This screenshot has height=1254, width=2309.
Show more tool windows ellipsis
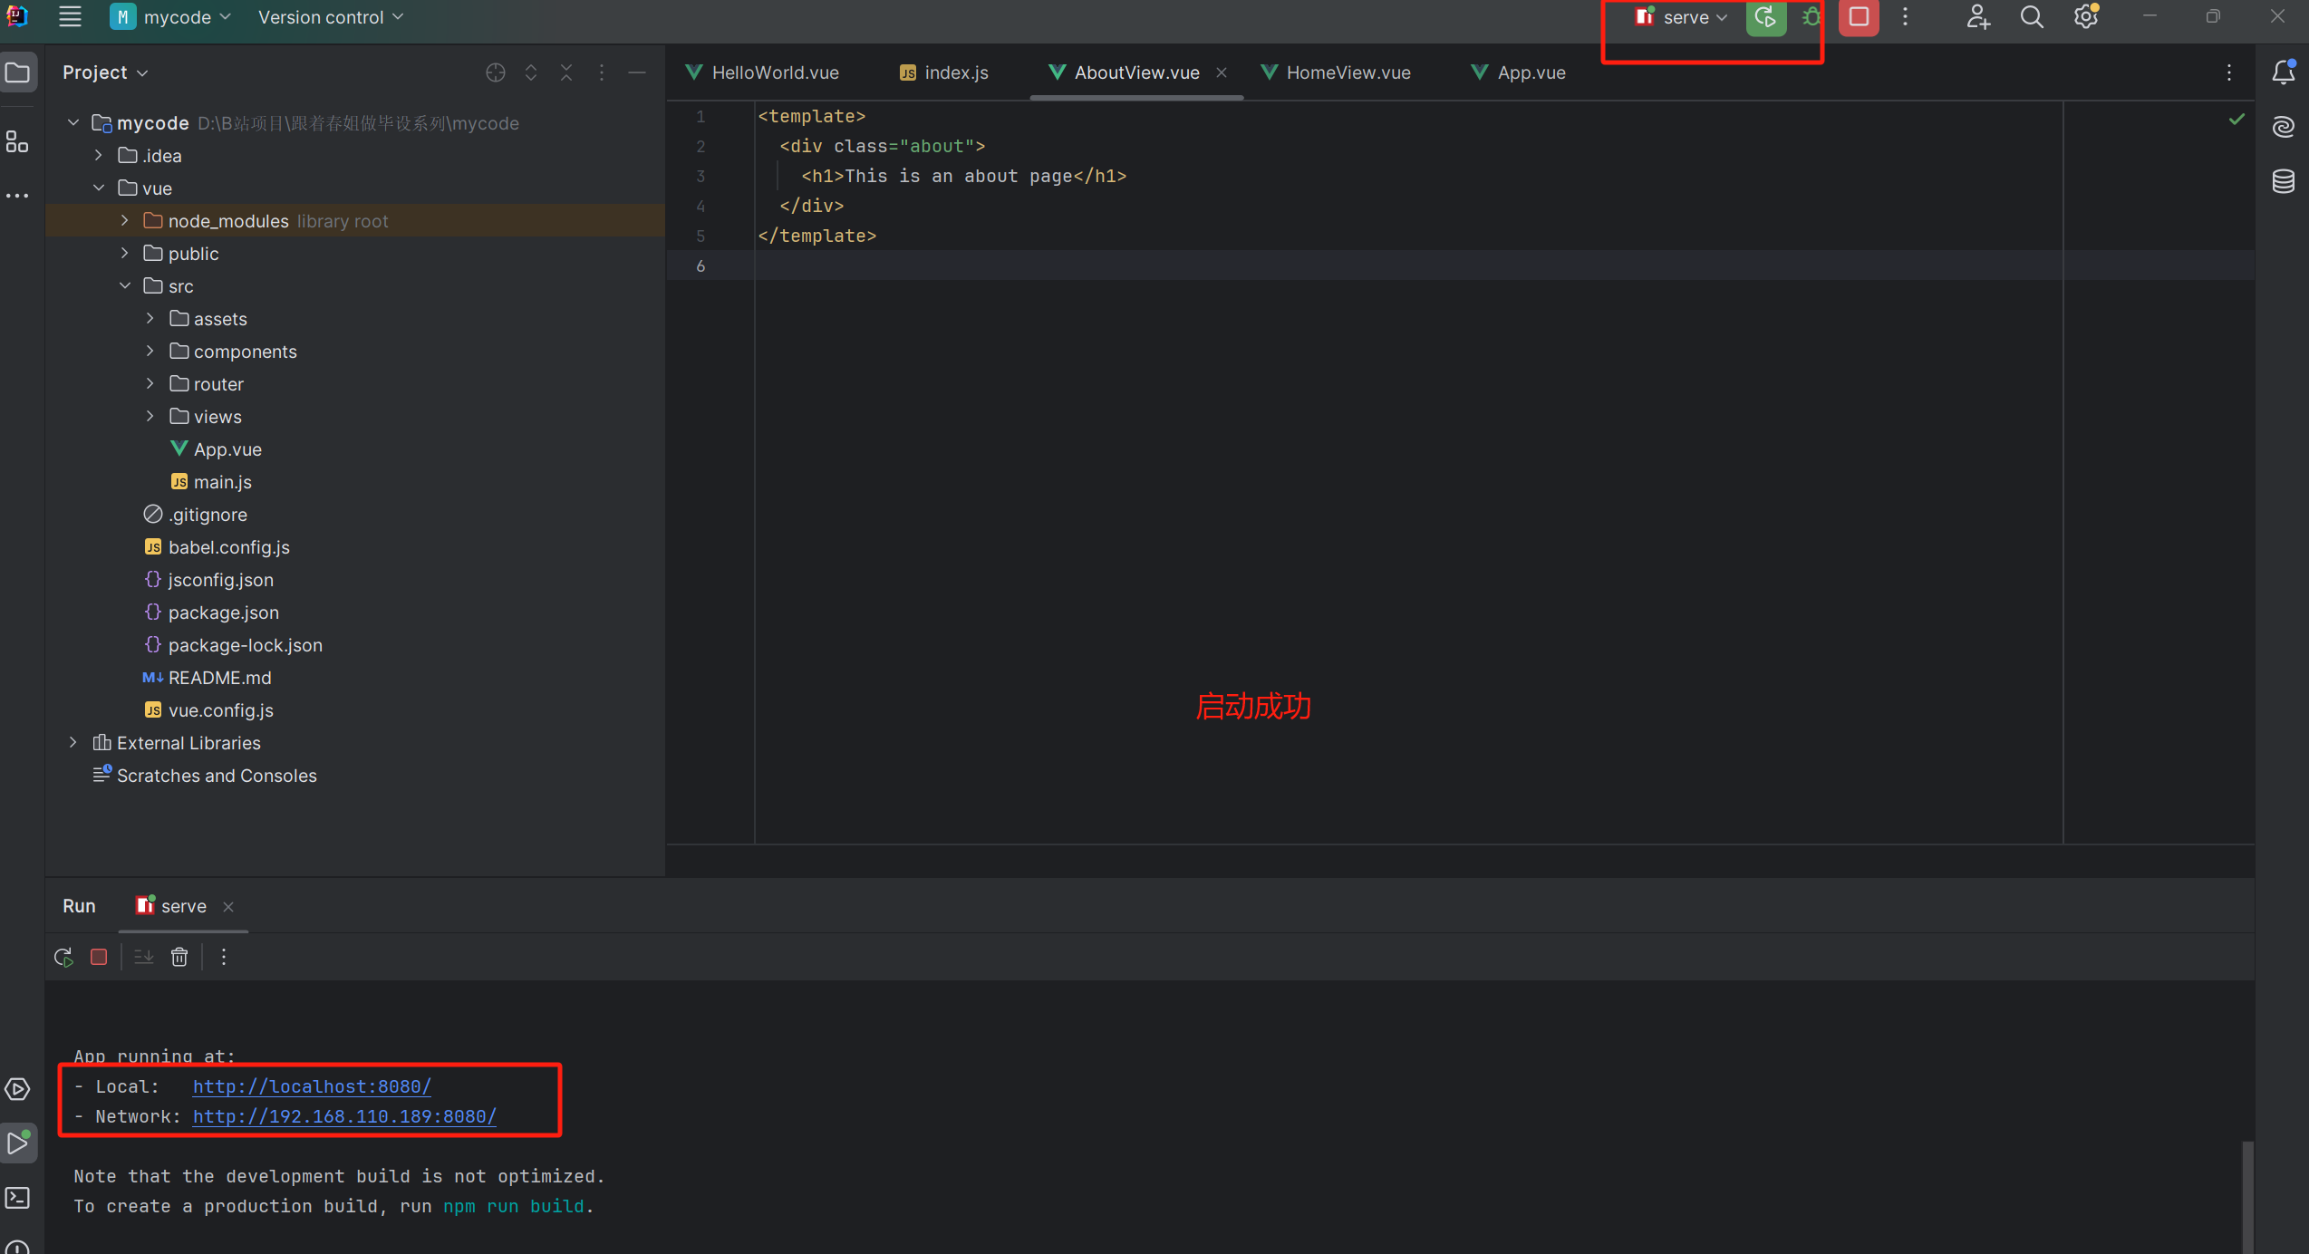point(17,196)
